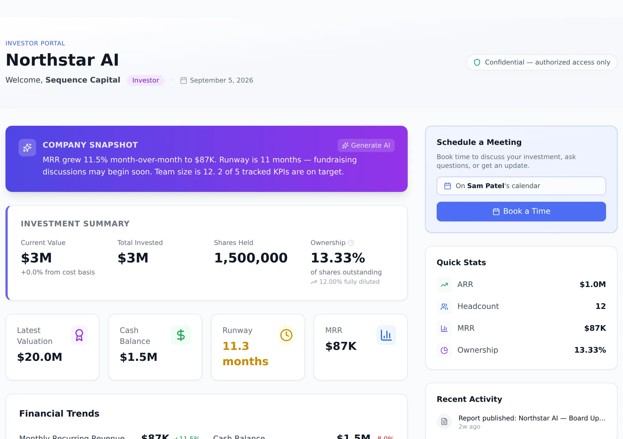623x439 pixels.
Task: Click the Recent Activity heading
Action: [x=469, y=399]
